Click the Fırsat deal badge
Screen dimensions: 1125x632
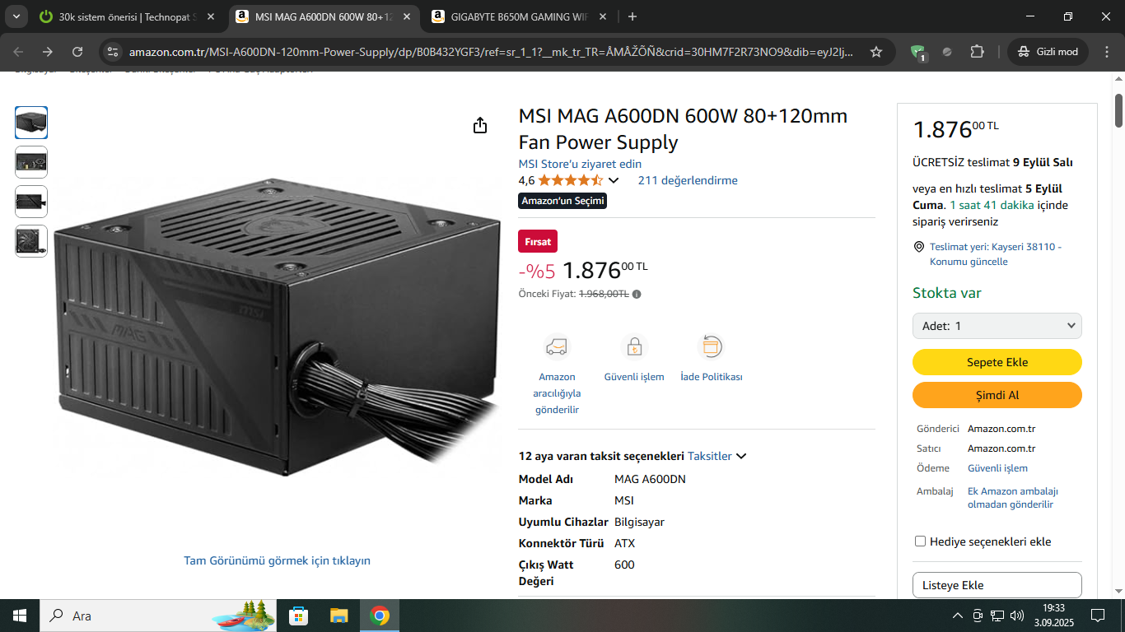coord(538,242)
